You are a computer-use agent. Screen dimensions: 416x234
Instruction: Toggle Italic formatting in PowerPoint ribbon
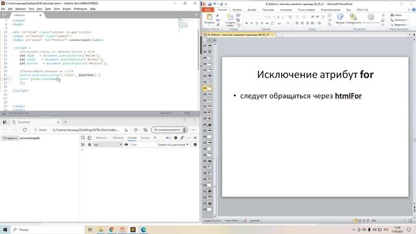point(252,23)
